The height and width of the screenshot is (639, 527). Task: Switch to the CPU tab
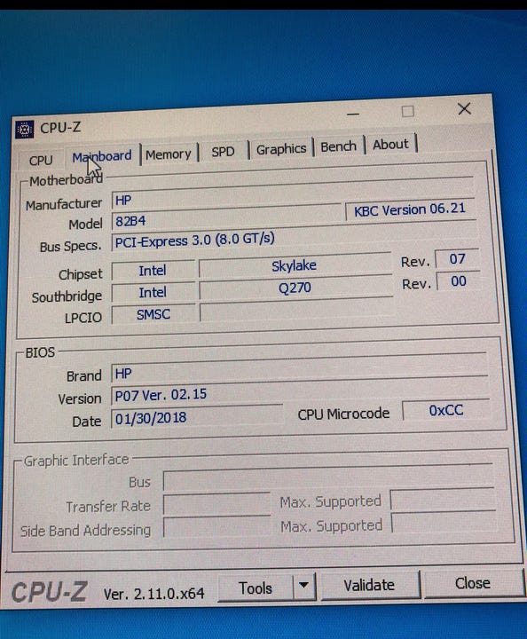tap(41, 160)
